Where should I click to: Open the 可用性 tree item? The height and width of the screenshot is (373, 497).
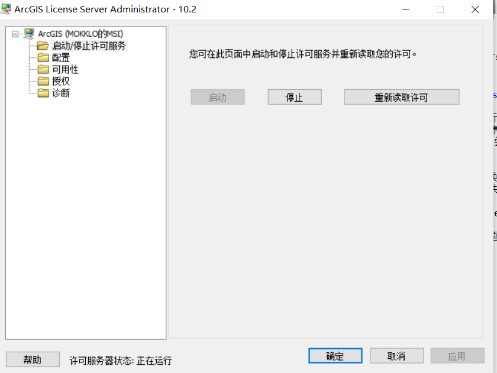pos(65,69)
